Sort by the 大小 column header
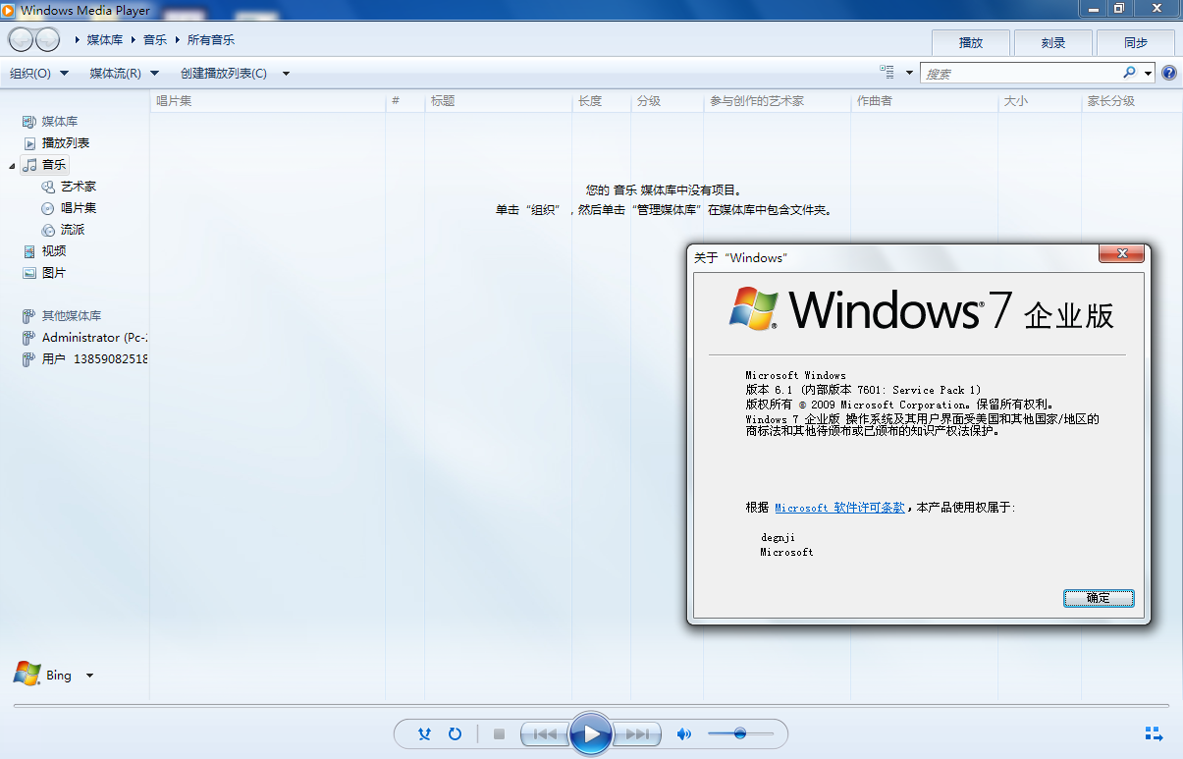The width and height of the screenshot is (1183, 759). (1040, 101)
